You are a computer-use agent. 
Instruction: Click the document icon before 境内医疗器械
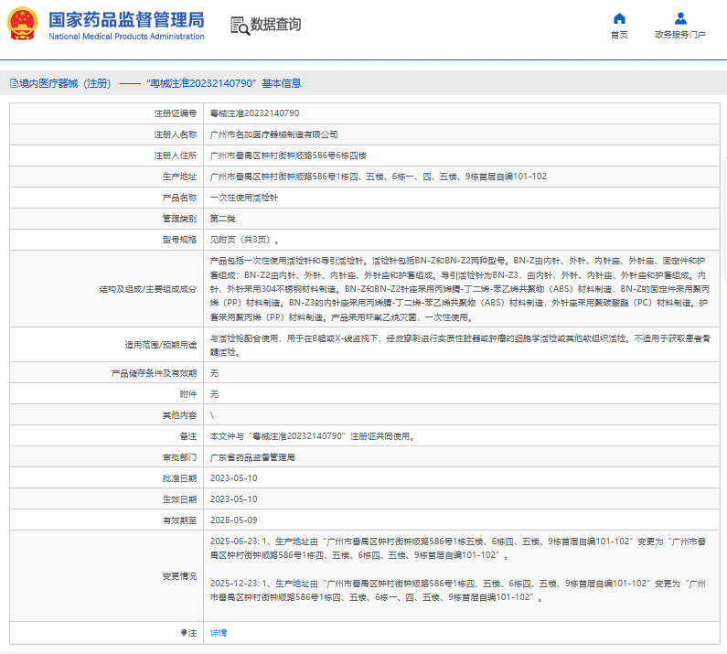point(12,82)
